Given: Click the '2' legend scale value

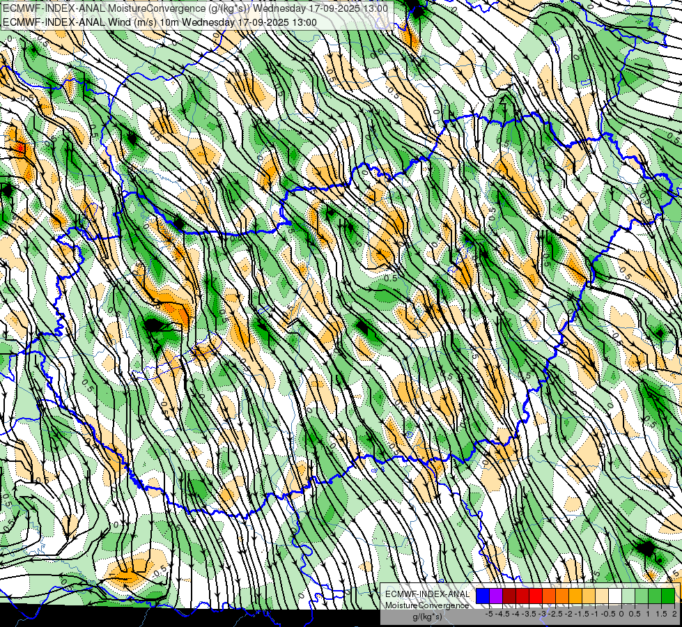Looking at the screenshot, I should point(674,614).
